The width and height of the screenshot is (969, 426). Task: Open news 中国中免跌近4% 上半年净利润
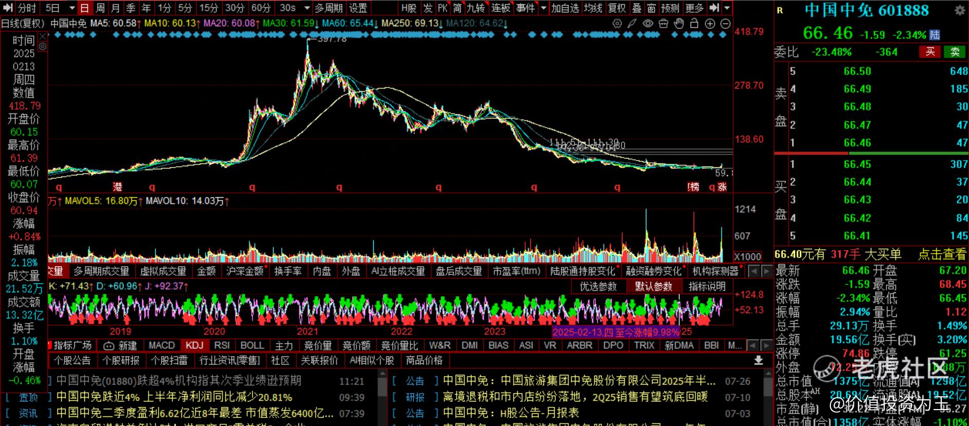click(x=174, y=397)
